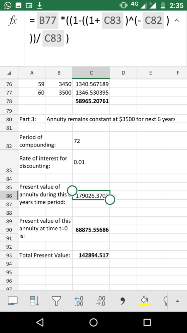Image resolution: width=187 pixels, height=333 pixels.
Task: Tap the lightbulb tell me icon
Action: tap(165, 301)
